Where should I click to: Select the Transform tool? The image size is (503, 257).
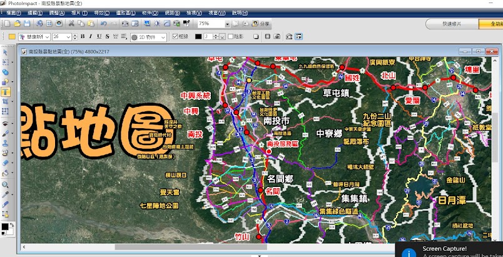point(5,111)
